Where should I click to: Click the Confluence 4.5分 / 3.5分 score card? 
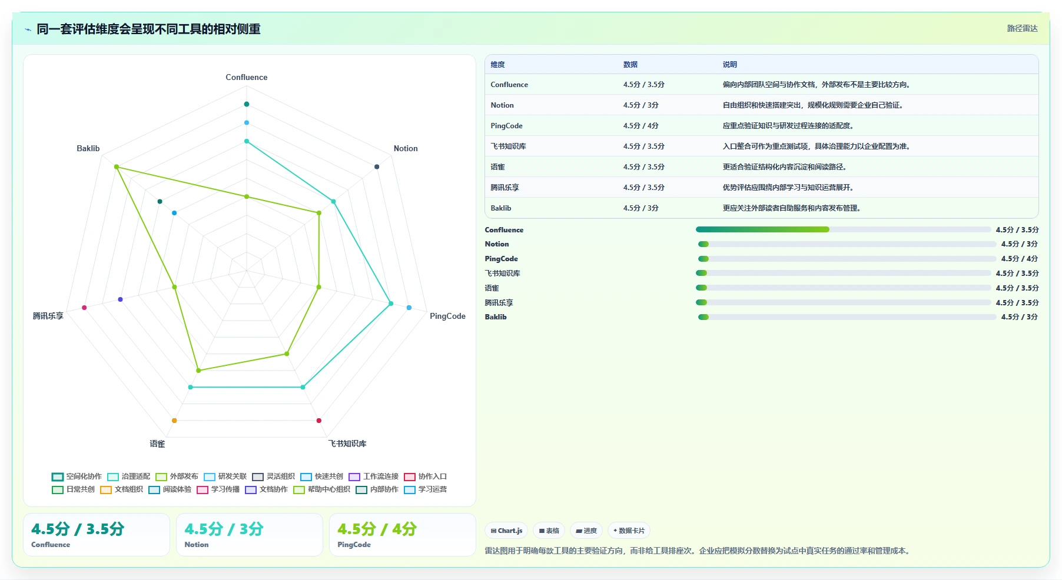[97, 535]
